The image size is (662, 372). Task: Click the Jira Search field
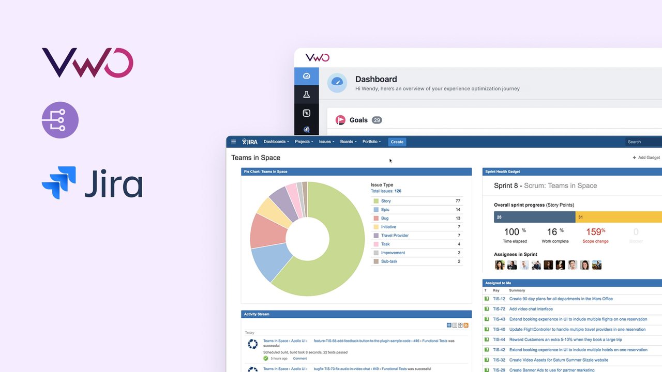(644, 142)
